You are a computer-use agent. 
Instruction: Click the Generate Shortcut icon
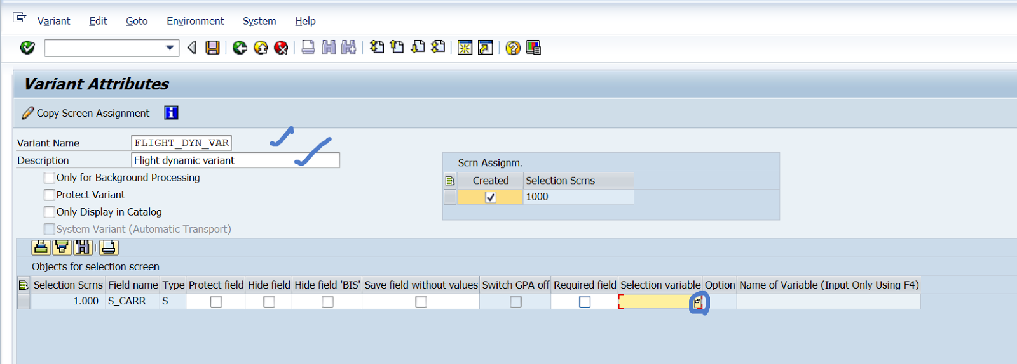click(x=486, y=48)
